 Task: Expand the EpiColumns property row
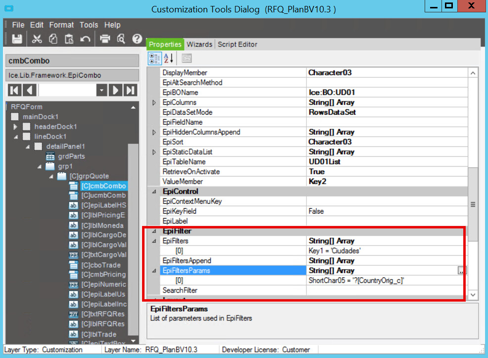click(x=154, y=103)
